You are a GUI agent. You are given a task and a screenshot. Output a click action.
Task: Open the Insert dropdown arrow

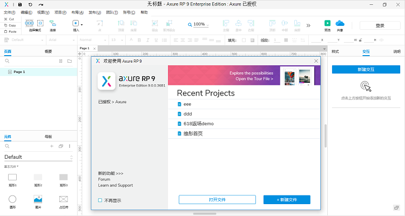[82, 25]
